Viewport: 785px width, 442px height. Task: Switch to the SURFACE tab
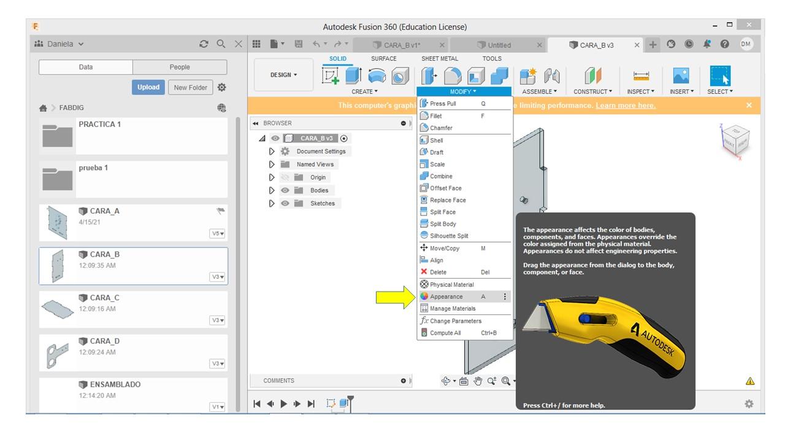coord(384,59)
